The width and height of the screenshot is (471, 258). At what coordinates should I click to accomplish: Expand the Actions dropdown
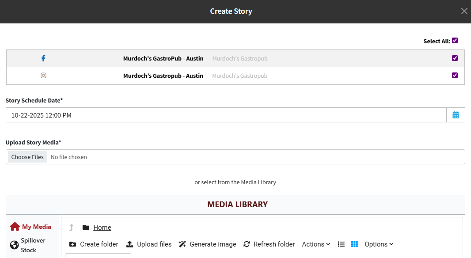pos(316,244)
